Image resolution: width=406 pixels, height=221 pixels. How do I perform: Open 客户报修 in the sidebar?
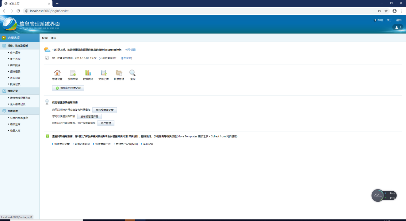coord(15,53)
